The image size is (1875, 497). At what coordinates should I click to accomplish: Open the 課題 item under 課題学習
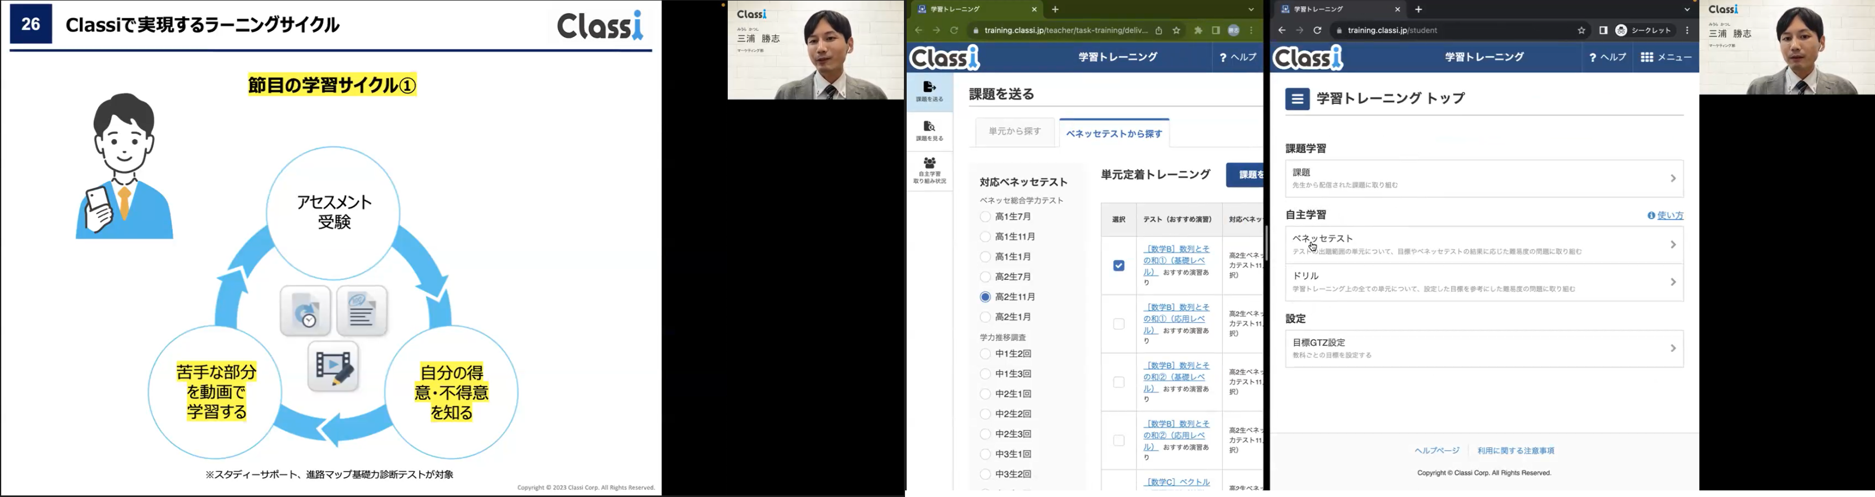click(x=1484, y=179)
